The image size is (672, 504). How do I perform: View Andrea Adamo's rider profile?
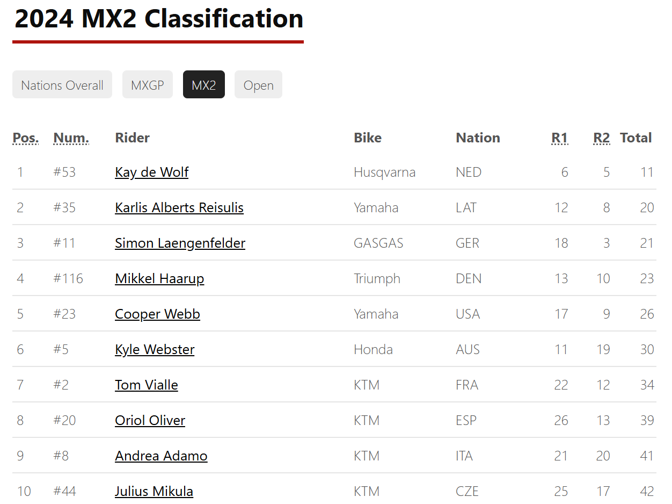tap(161, 456)
